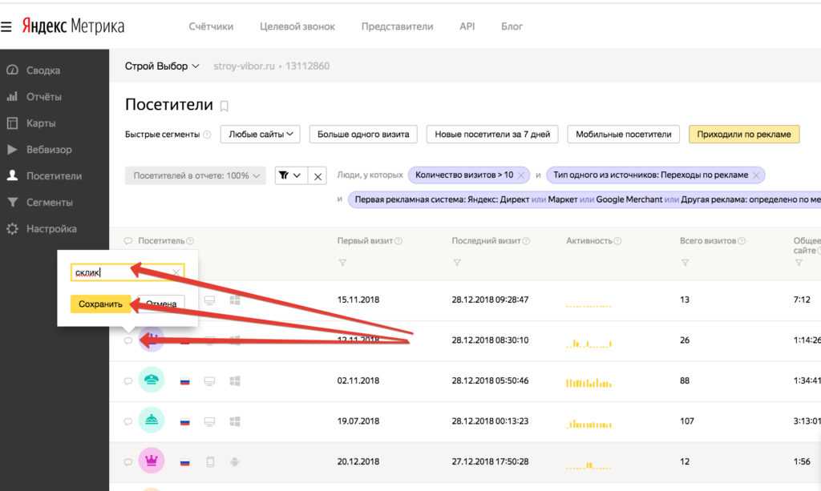Screen dimensions: 821x491
Task: Add comment for visitor with 107 visits
Action: point(127,421)
